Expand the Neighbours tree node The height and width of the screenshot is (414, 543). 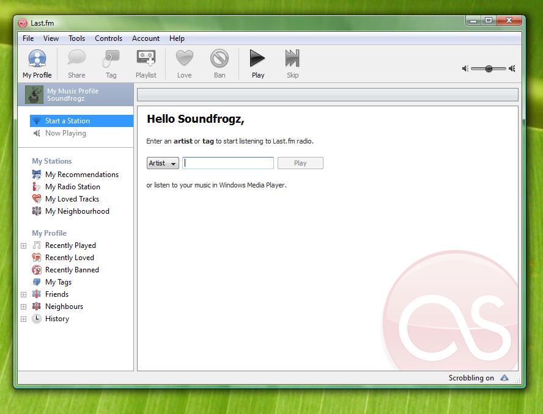pyautogui.click(x=24, y=307)
